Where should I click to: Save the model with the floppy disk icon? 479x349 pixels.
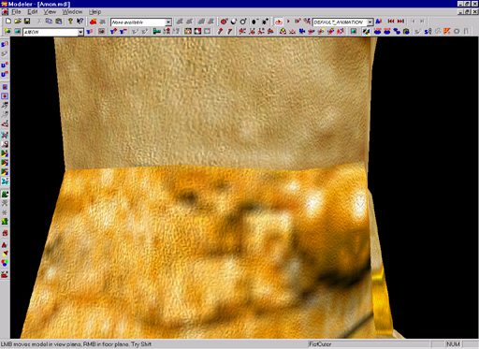[x=27, y=22]
